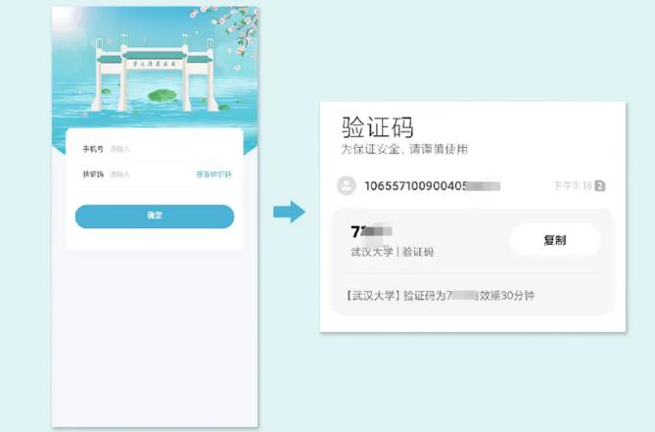Viewport: 655px width, 432px height.
Task: Click the large 验证码 heading
Action: (378, 127)
